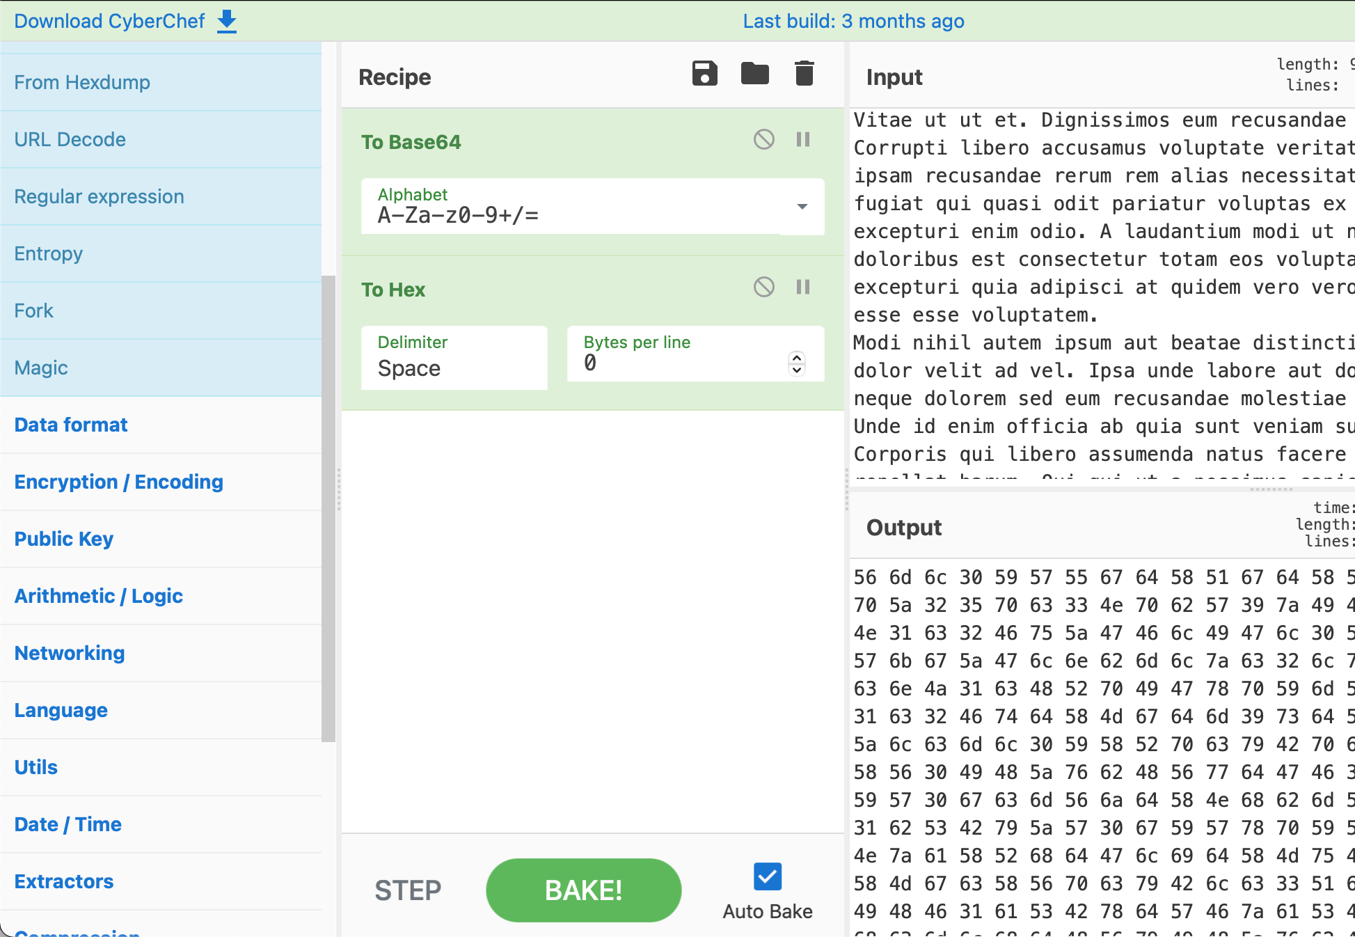The height and width of the screenshot is (937, 1355).
Task: Click the operations list scrollbar
Action: [328, 508]
